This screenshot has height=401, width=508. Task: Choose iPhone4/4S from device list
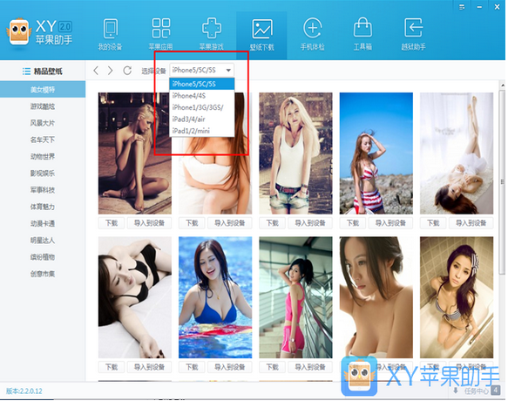click(202, 96)
